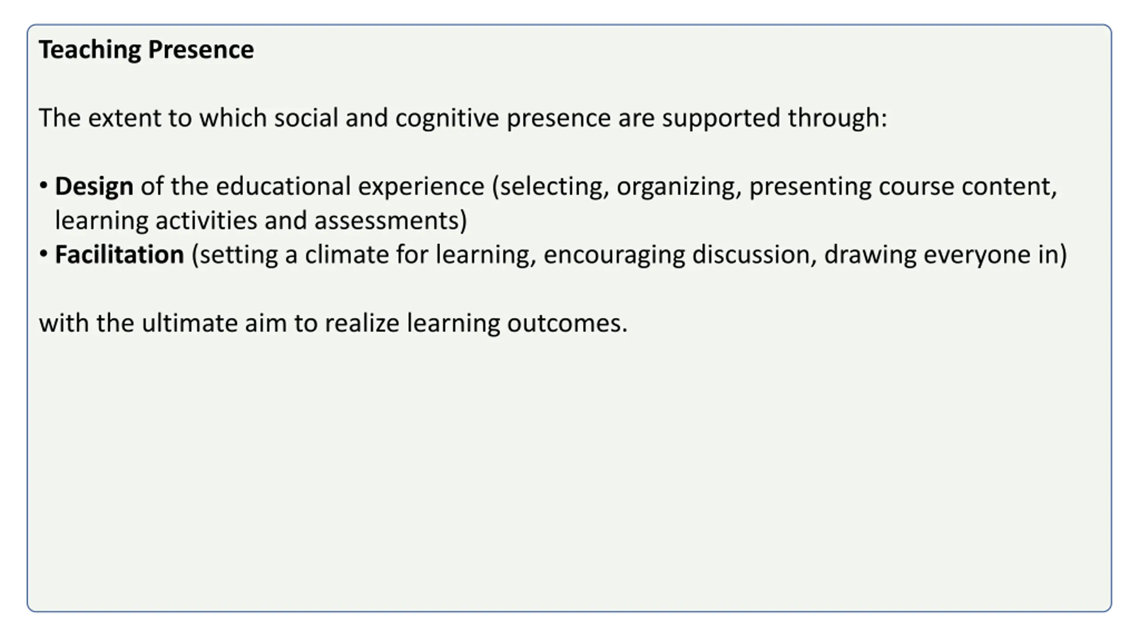Click the empty area inside the text box

[x=569, y=472]
